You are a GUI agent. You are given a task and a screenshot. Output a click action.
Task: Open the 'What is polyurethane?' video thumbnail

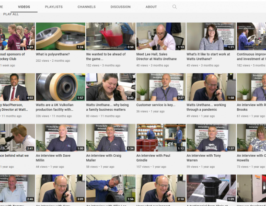pyautogui.click(x=60, y=36)
